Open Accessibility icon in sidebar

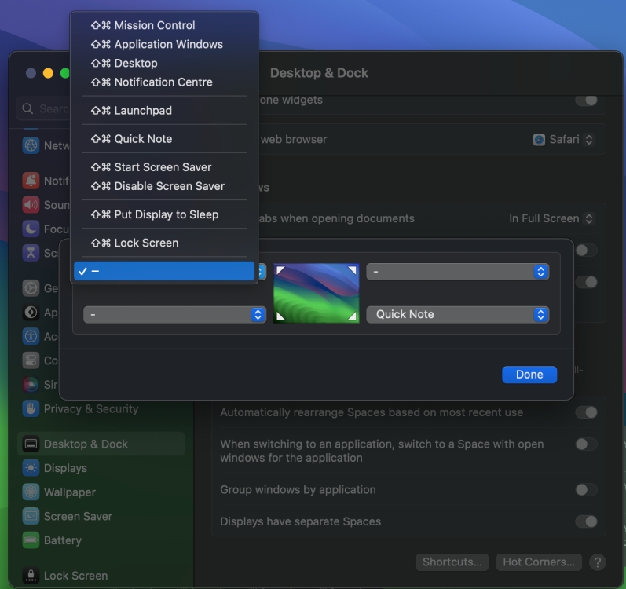[x=31, y=336]
